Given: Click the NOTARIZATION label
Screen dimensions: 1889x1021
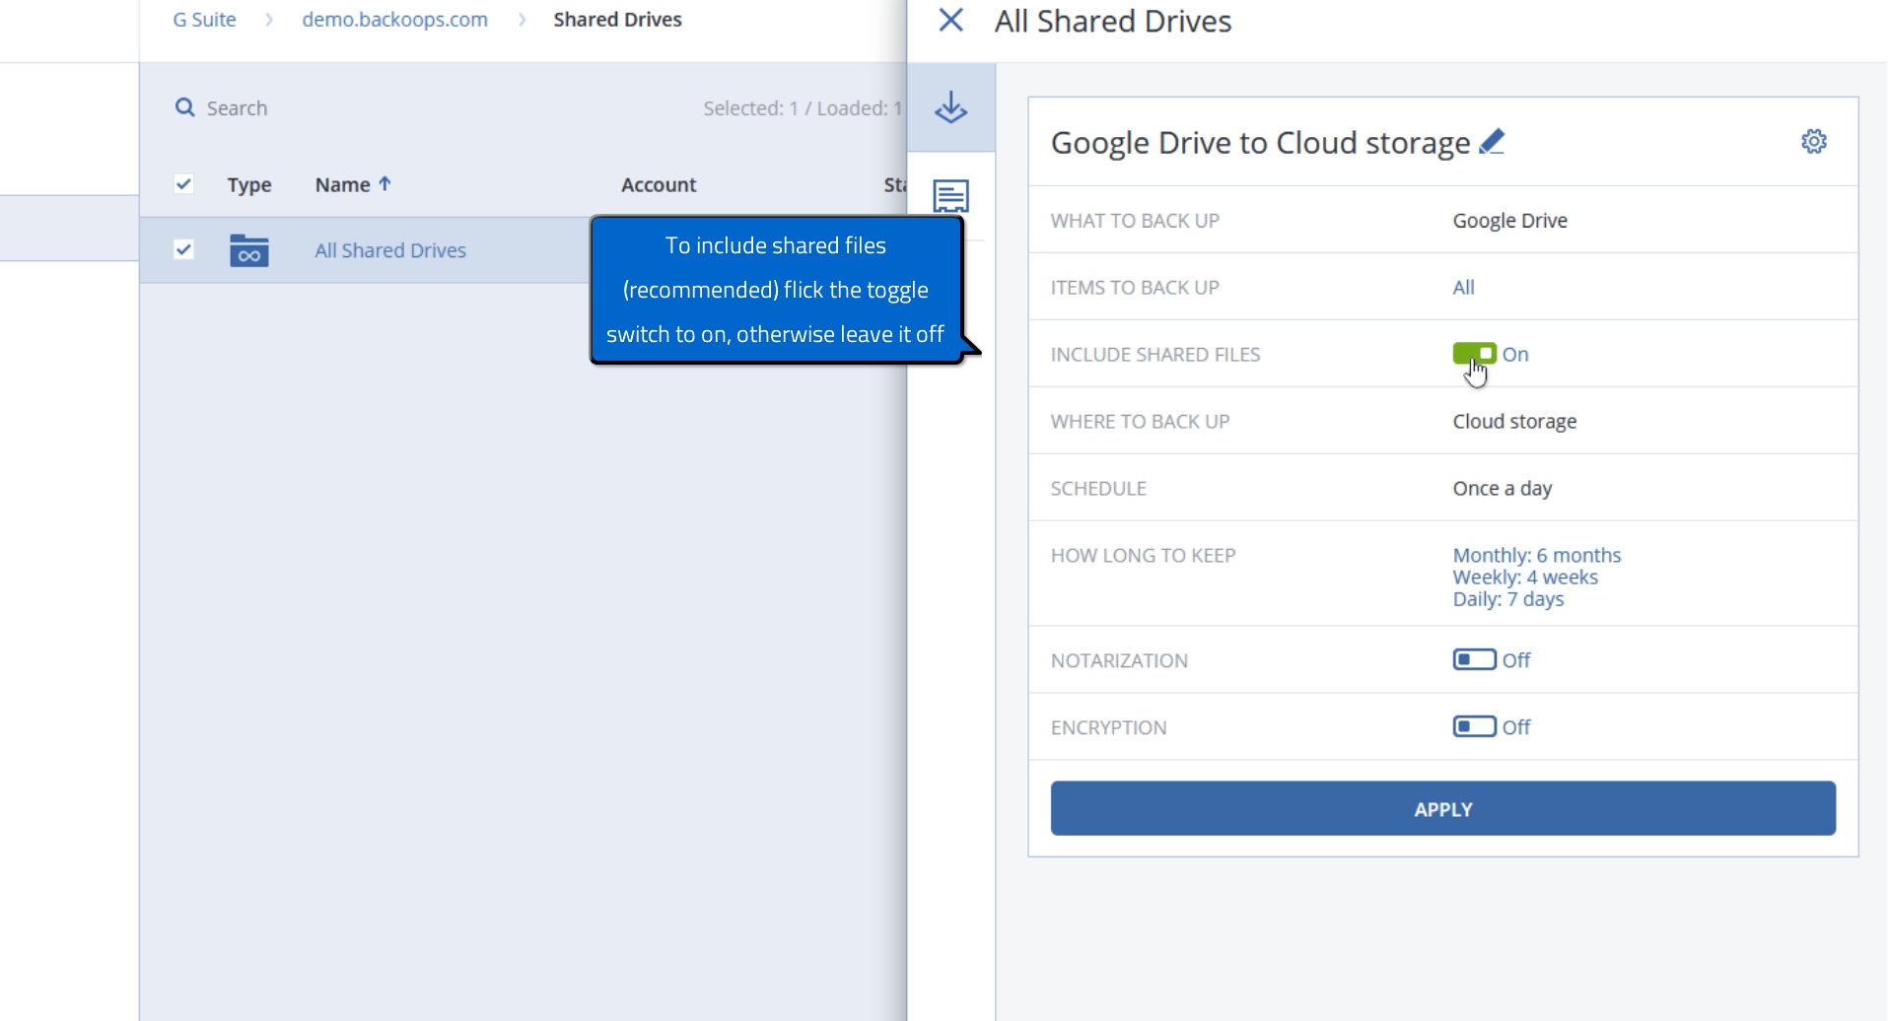Looking at the screenshot, I should (1119, 660).
